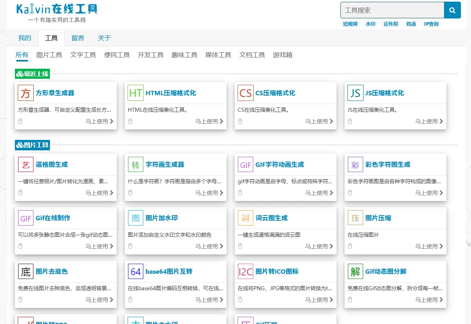Click the CS icon for CS压缩格式化
Image resolution: width=471 pixels, height=324 pixels.
[246, 93]
